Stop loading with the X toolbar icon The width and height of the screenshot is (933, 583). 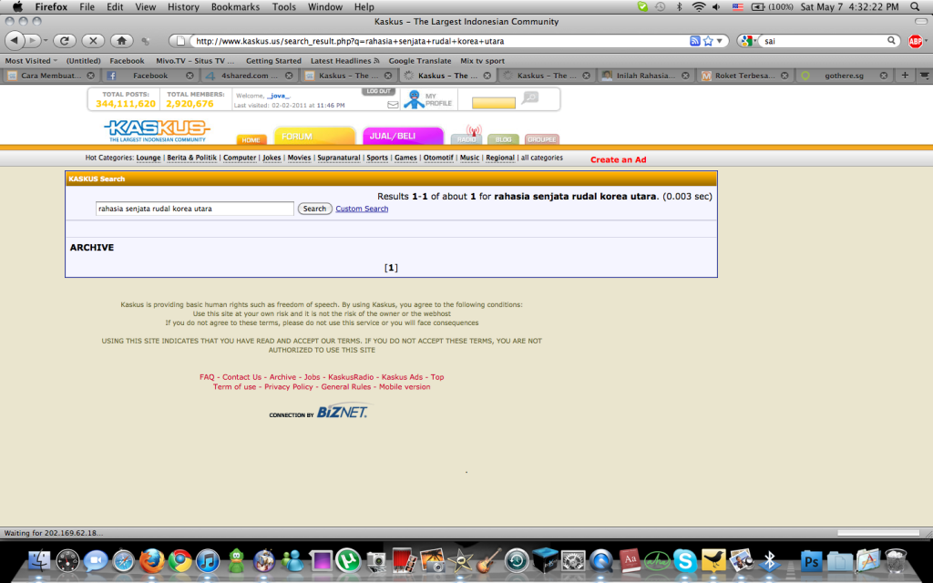93,40
